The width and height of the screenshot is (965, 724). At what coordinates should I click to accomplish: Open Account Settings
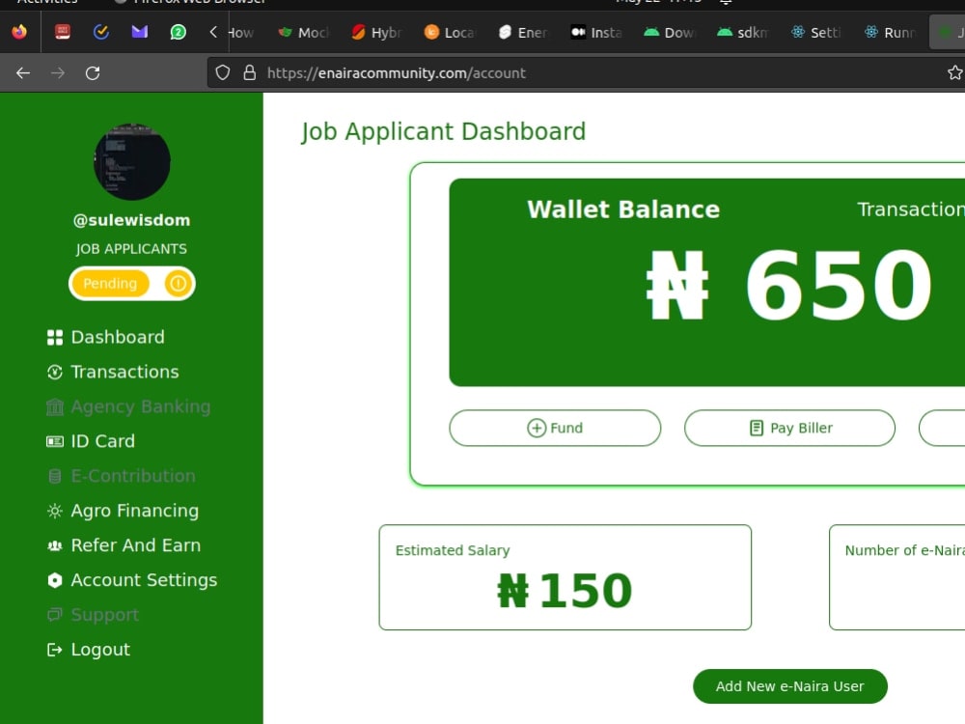click(131, 580)
